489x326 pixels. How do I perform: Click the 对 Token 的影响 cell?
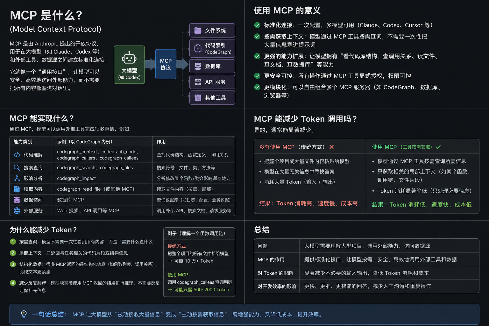pos(277,273)
